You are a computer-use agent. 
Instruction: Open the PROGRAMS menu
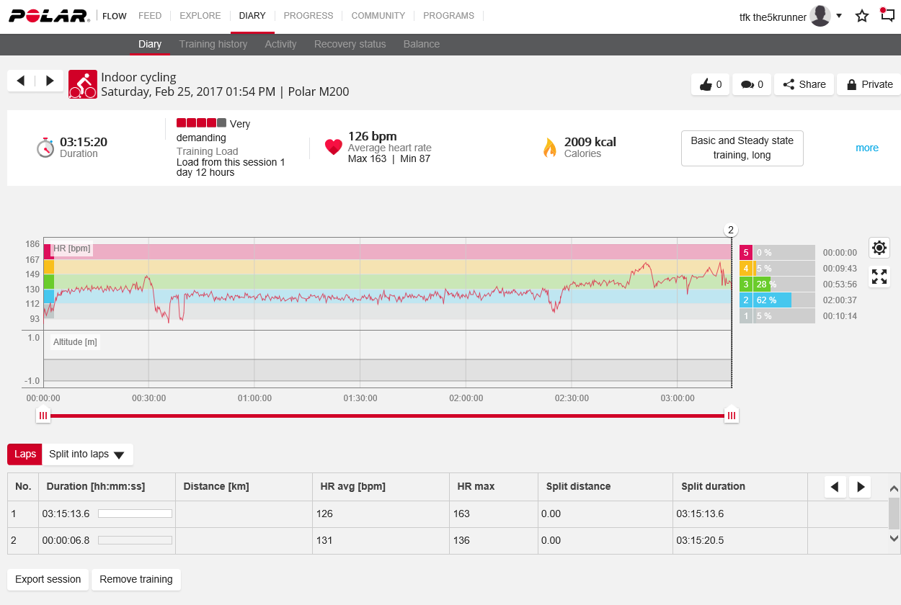(448, 16)
